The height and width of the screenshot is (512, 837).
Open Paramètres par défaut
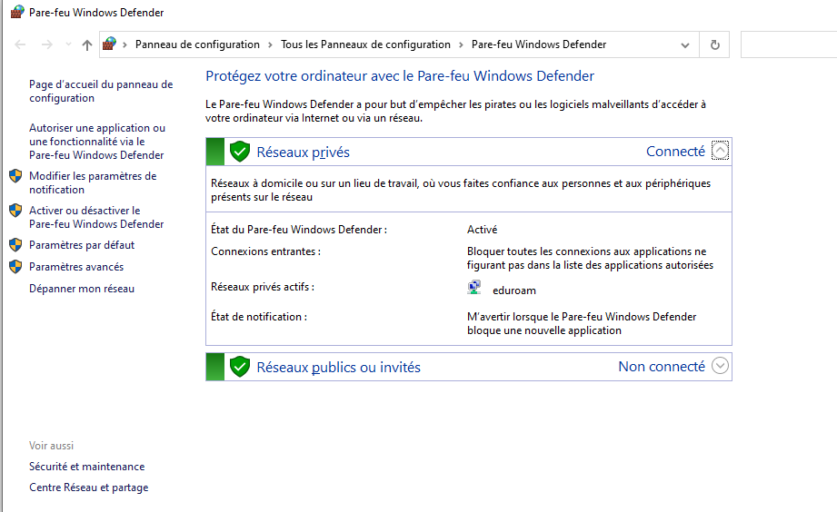pyautogui.click(x=82, y=245)
